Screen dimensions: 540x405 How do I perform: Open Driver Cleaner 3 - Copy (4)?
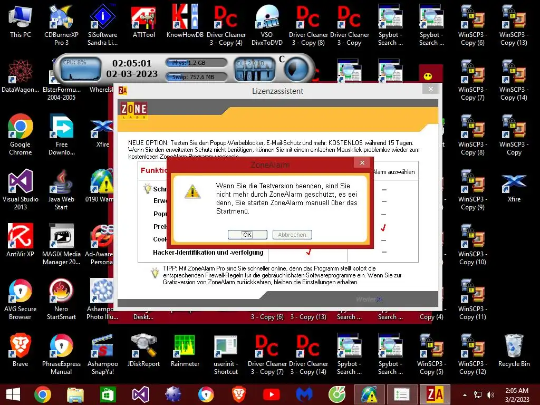tap(226, 25)
